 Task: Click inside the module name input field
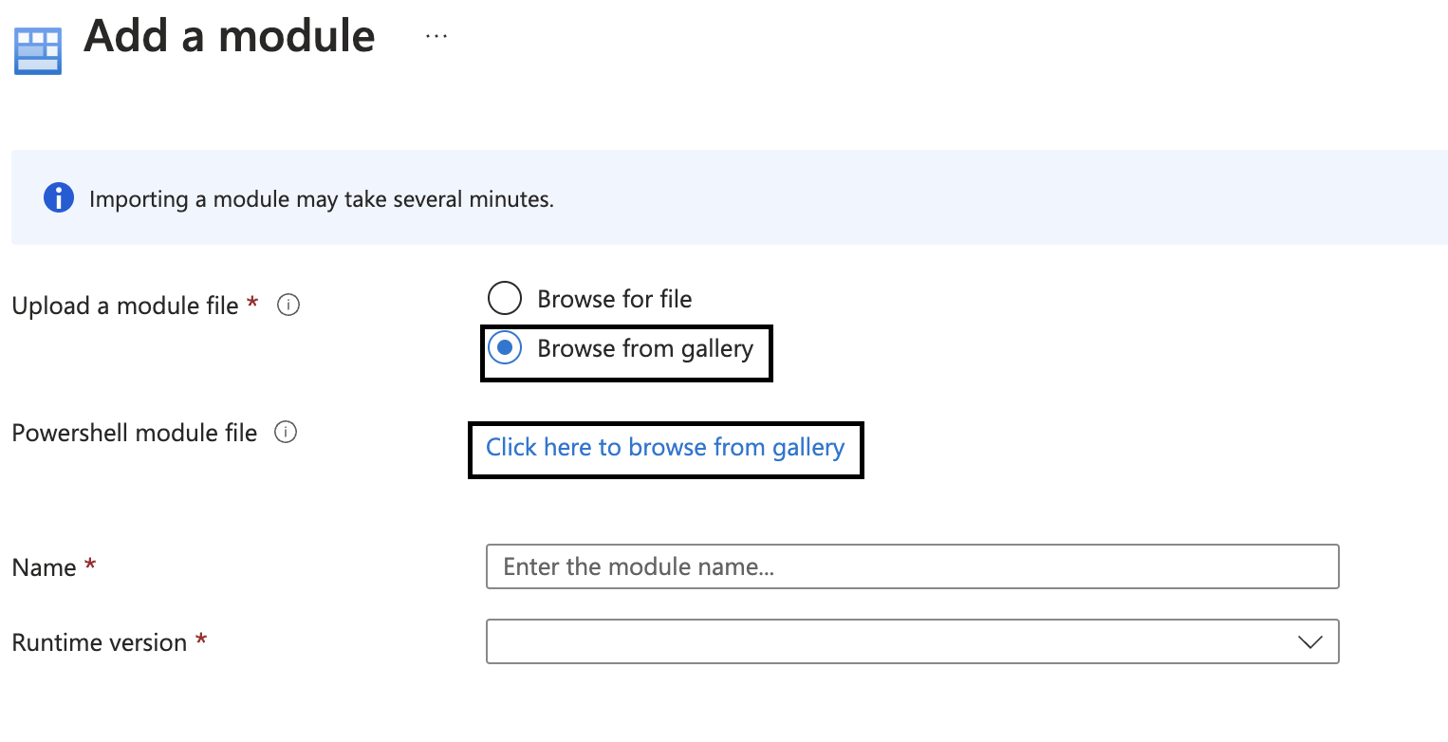(911, 566)
